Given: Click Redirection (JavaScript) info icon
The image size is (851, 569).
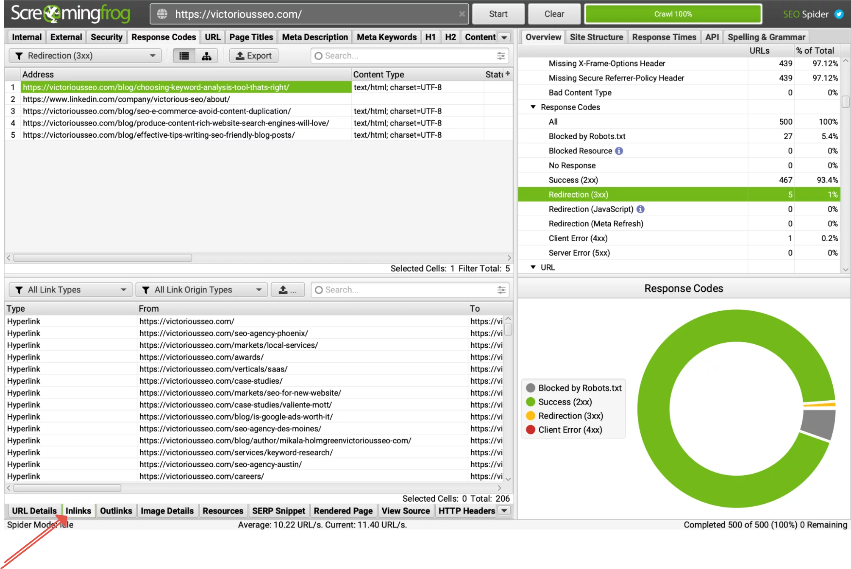Looking at the screenshot, I should point(640,209).
